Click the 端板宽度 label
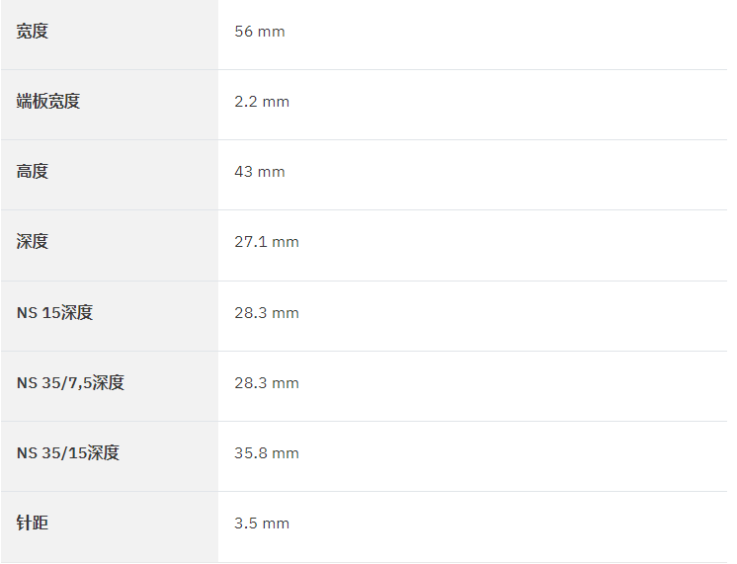Image resolution: width=737 pixels, height=564 pixels. (x=48, y=102)
